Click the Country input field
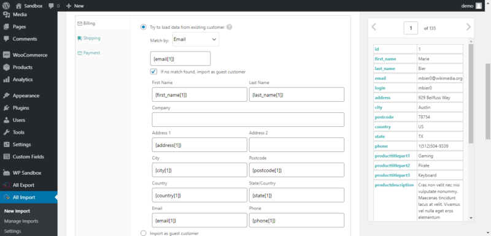Screen dimensions: 491x236 point(199,195)
